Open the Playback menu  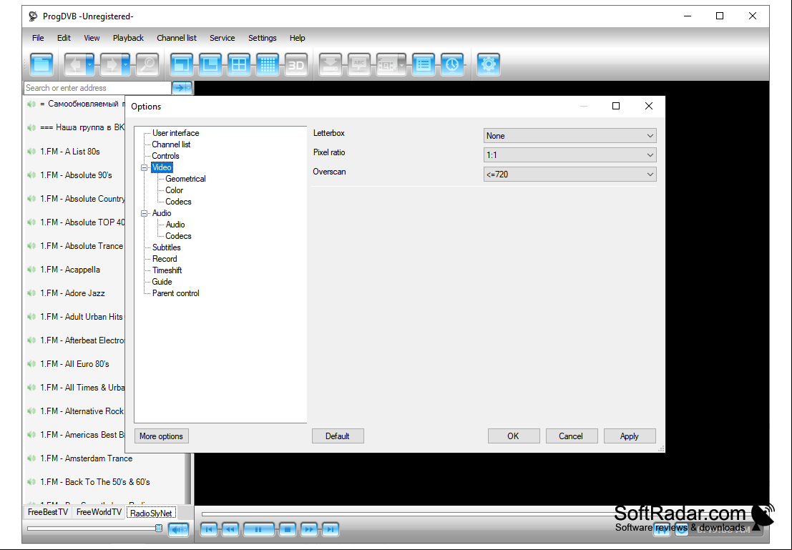128,38
